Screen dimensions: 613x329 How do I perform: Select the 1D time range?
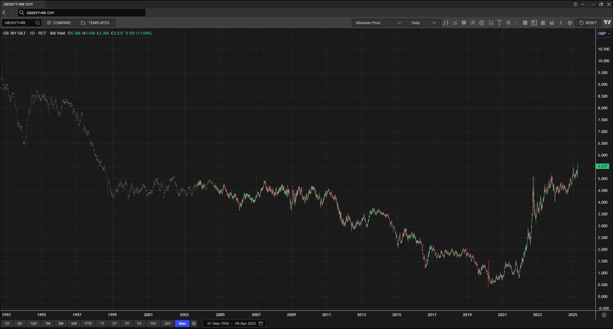[7, 323]
